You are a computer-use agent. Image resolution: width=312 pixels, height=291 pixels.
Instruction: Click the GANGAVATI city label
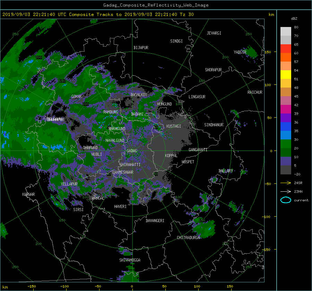[x=198, y=150]
